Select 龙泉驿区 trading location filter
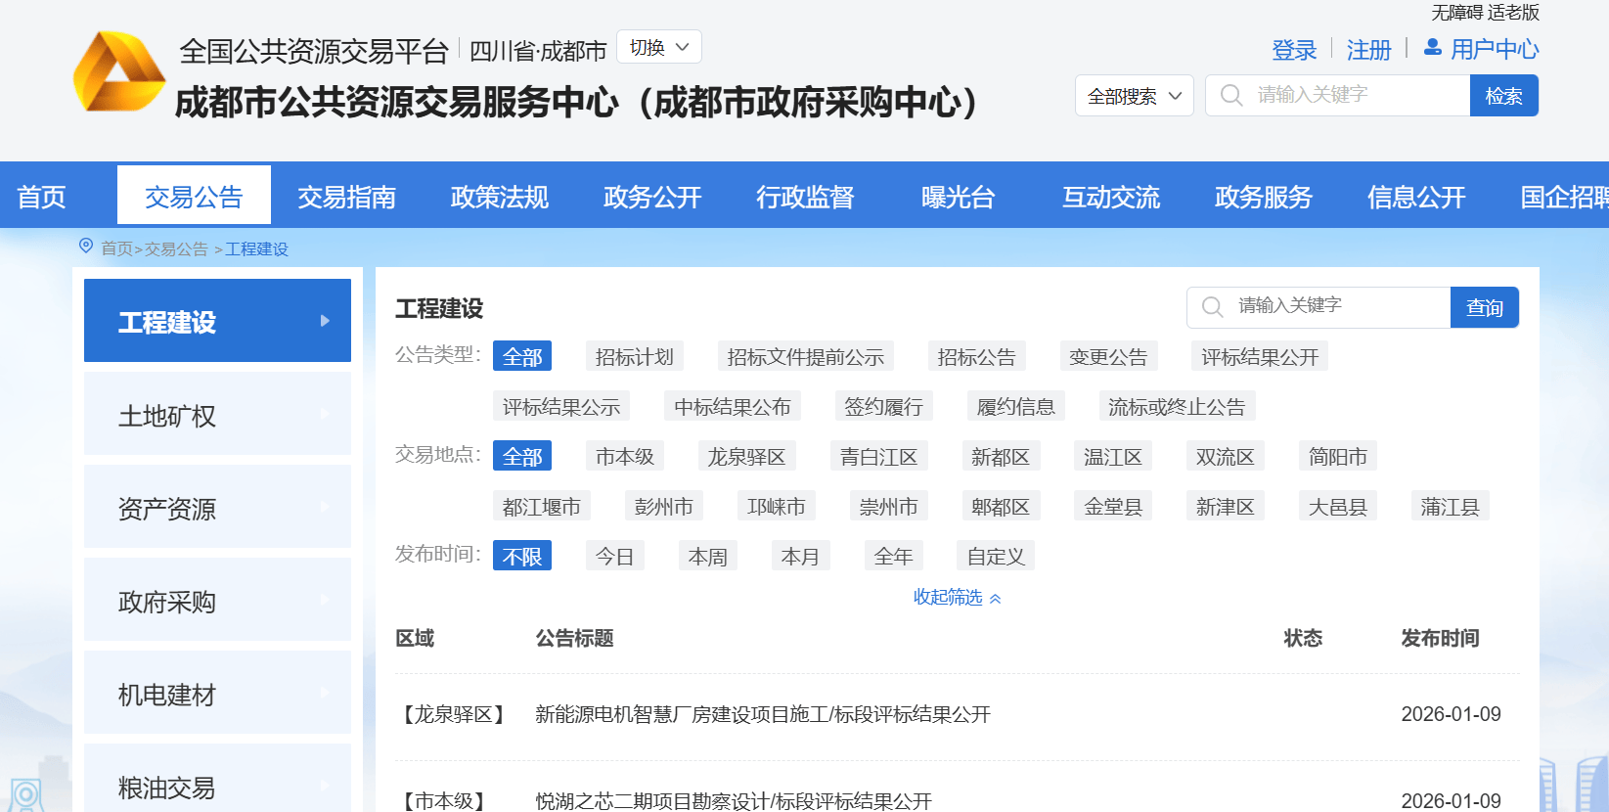1609x812 pixels. (746, 457)
